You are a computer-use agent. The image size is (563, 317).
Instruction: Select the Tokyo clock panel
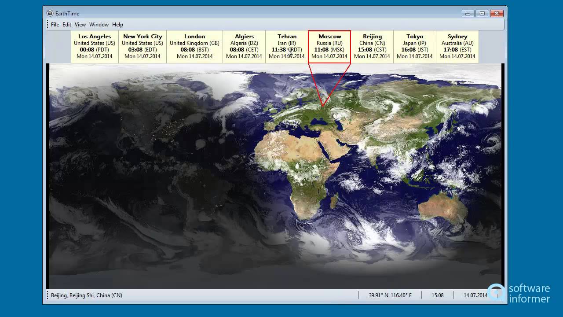pyautogui.click(x=415, y=47)
